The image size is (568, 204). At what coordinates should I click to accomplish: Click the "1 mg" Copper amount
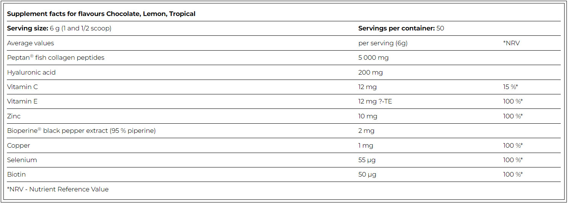point(366,145)
